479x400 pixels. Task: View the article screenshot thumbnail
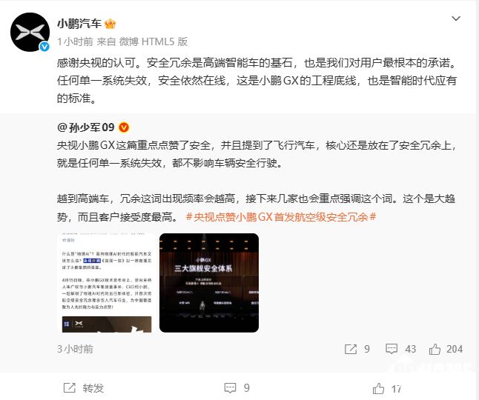(107, 283)
